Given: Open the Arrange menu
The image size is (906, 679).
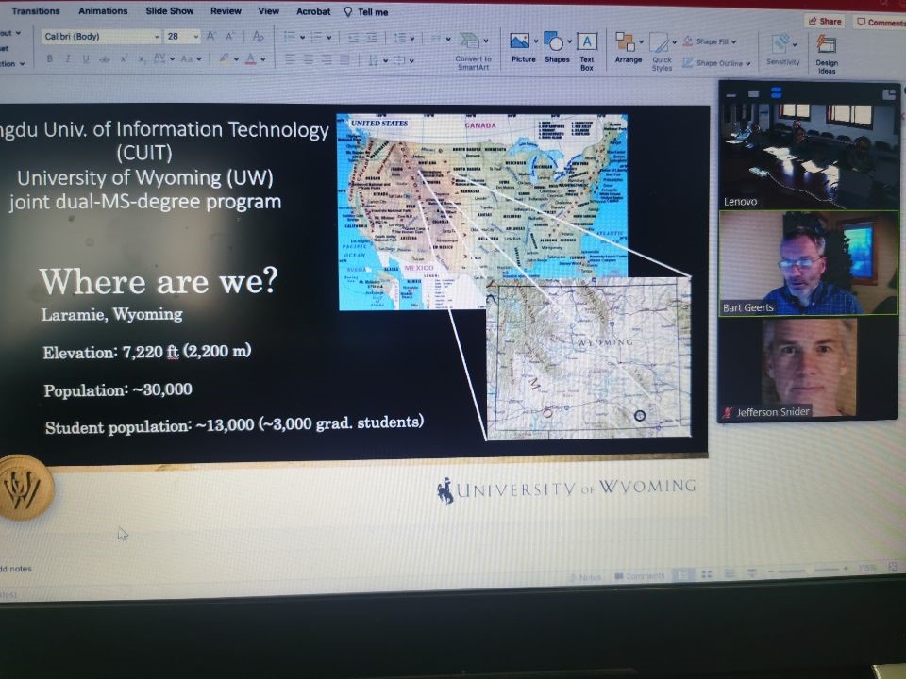Looking at the screenshot, I should click(x=629, y=47).
